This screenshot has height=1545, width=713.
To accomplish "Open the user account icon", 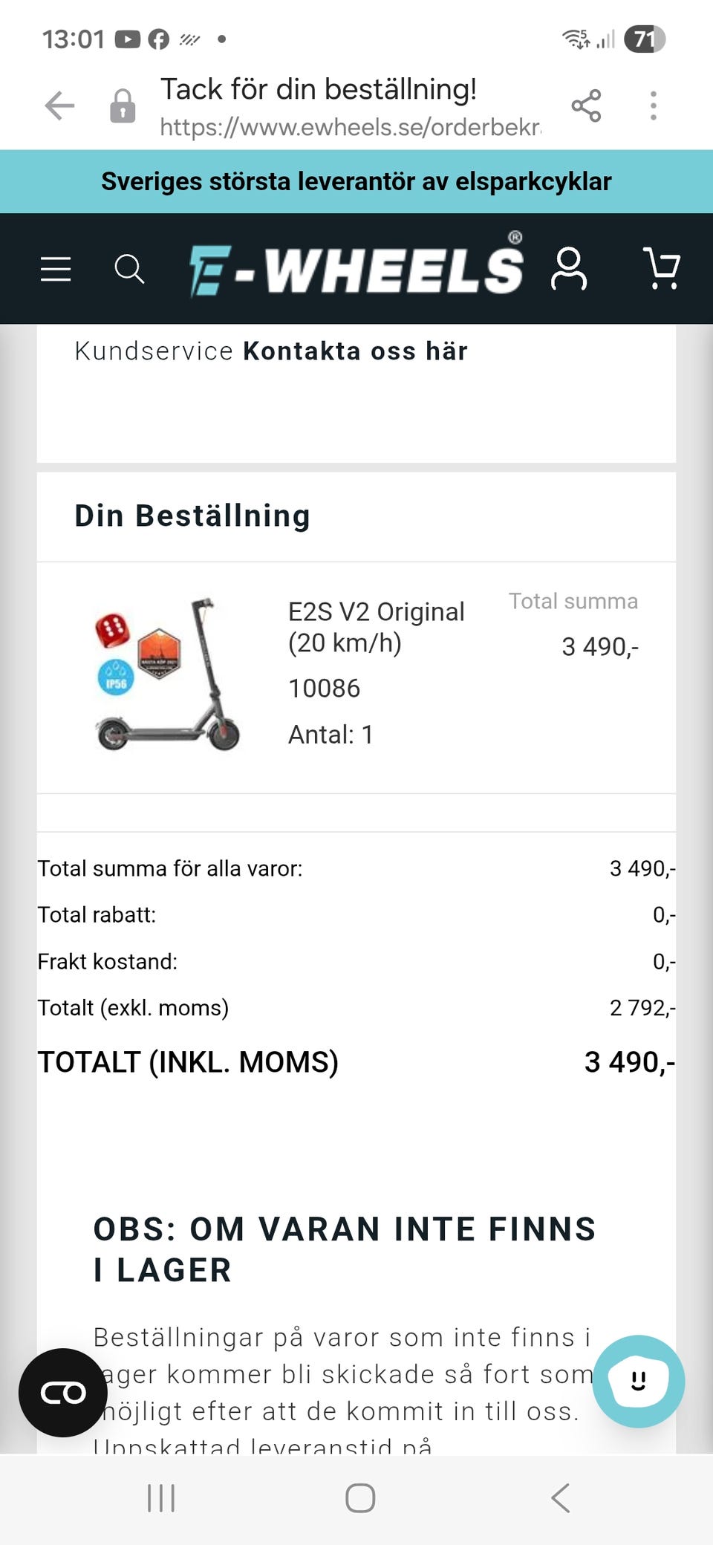I will coord(569,269).
